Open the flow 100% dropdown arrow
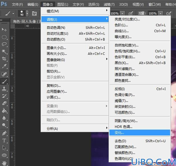The height and width of the screenshot is (166, 176). (161, 13)
